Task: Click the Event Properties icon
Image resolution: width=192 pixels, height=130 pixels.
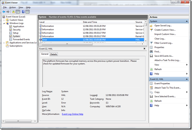Action: pos(151,84)
